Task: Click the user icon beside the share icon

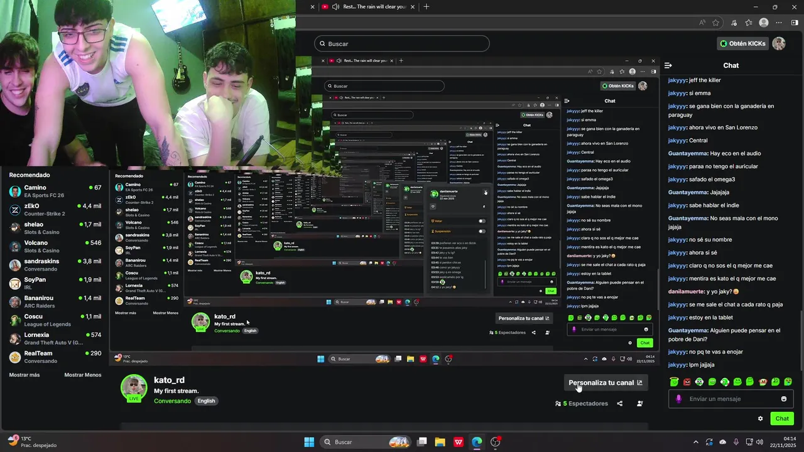Action: pos(639,404)
